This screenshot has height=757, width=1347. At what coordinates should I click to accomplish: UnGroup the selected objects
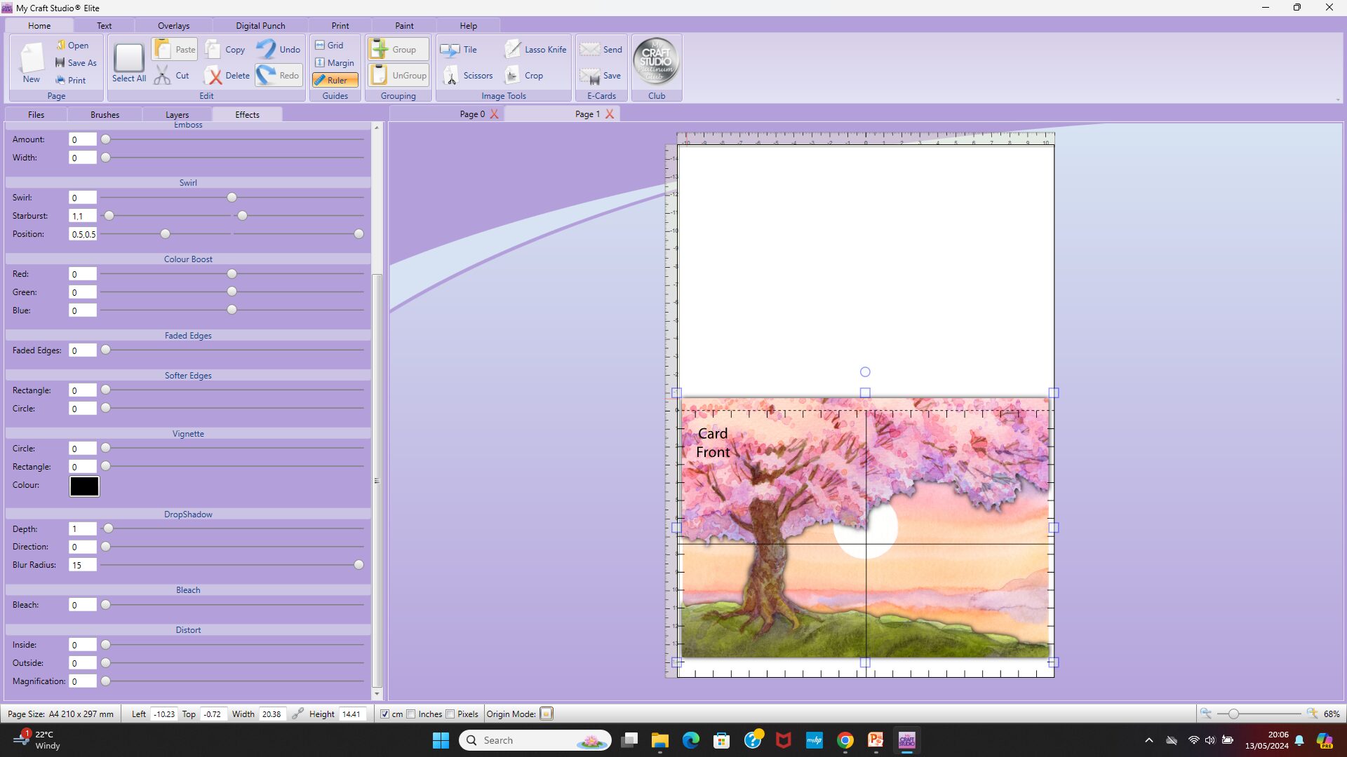coord(398,75)
